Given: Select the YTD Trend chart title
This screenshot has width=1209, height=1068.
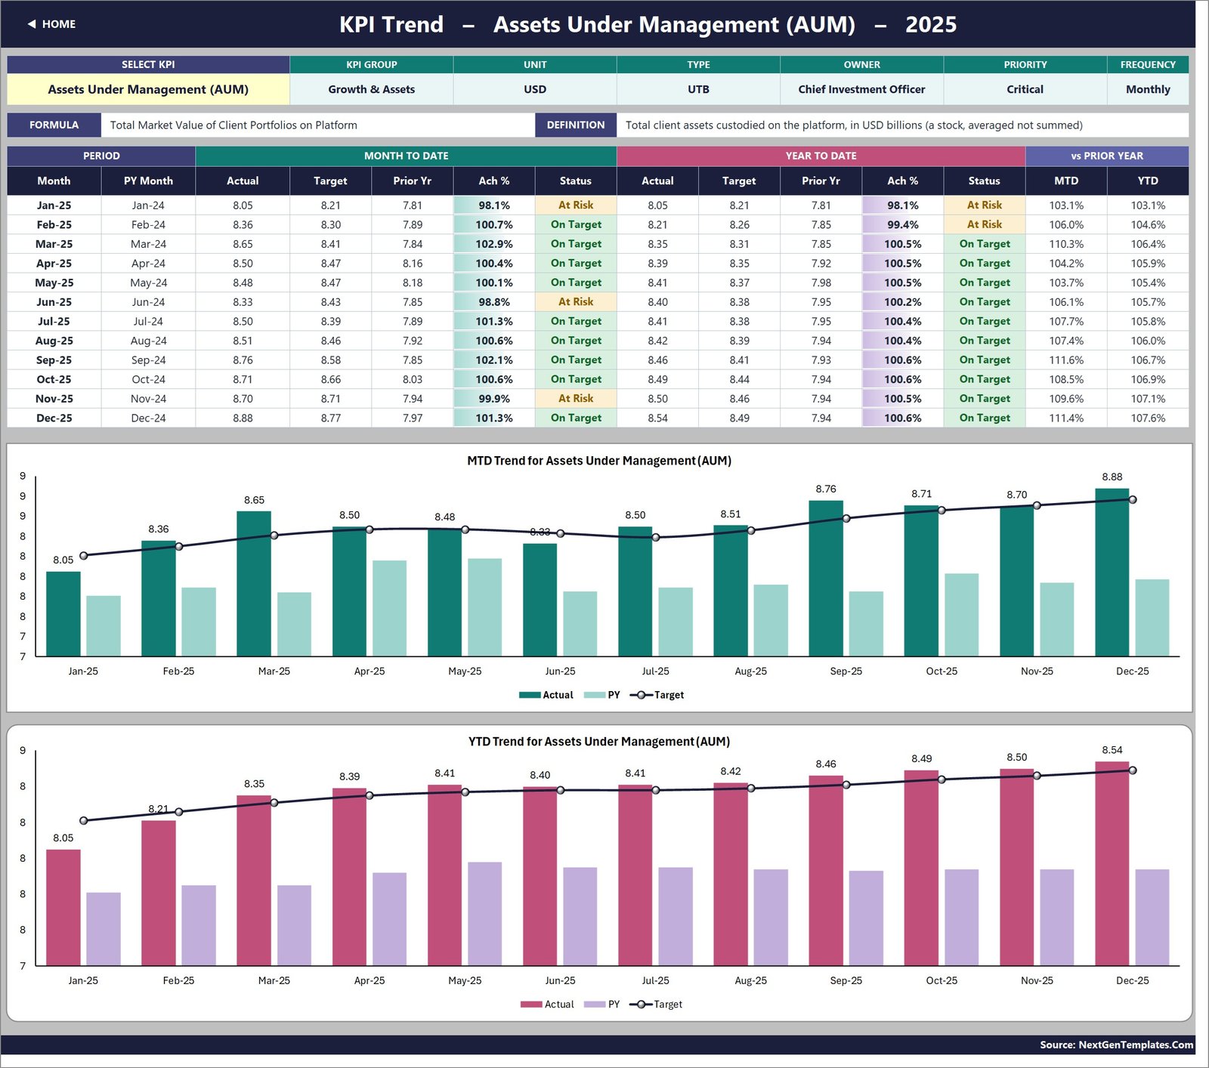Looking at the screenshot, I should [599, 742].
